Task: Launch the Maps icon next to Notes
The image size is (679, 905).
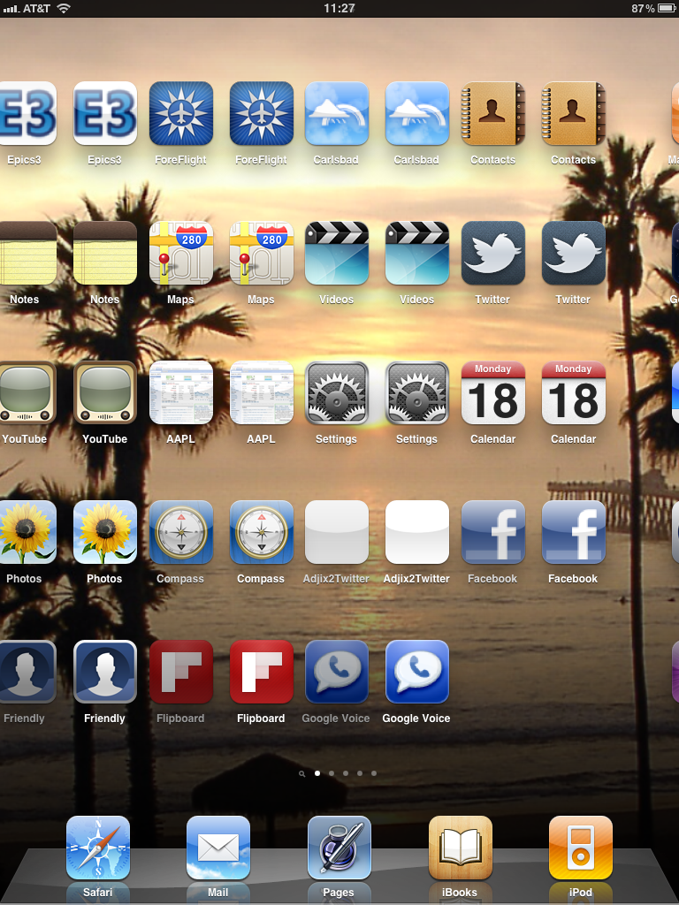Action: click(x=181, y=253)
